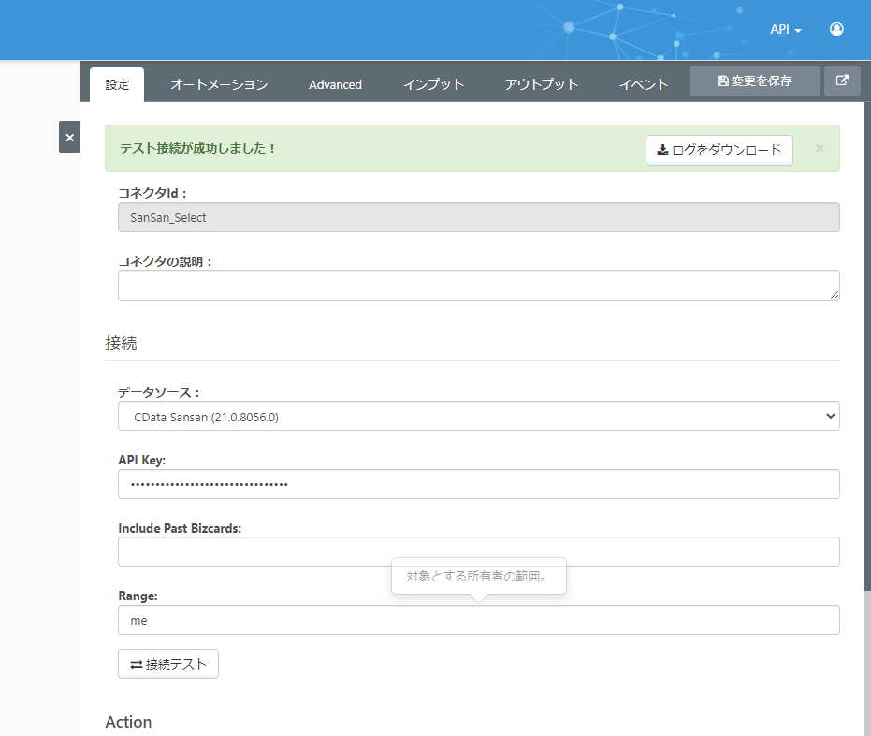Click the Range: label
This screenshot has height=736, width=871.
pos(138,596)
